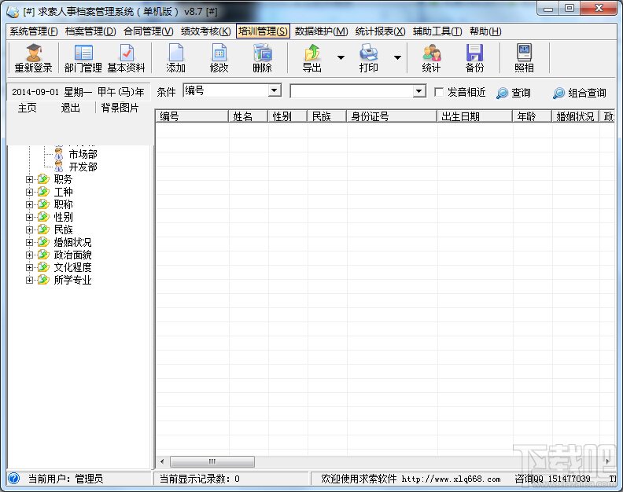The height and width of the screenshot is (492, 623).
Task: Click the 背景图片 background image link
Action: coord(120,108)
